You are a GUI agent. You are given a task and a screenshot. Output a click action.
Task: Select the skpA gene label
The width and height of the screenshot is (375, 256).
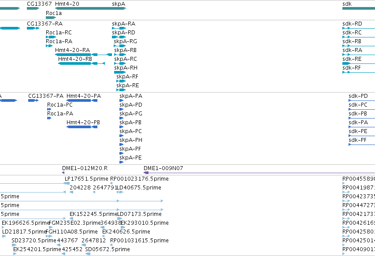click(x=119, y=4)
